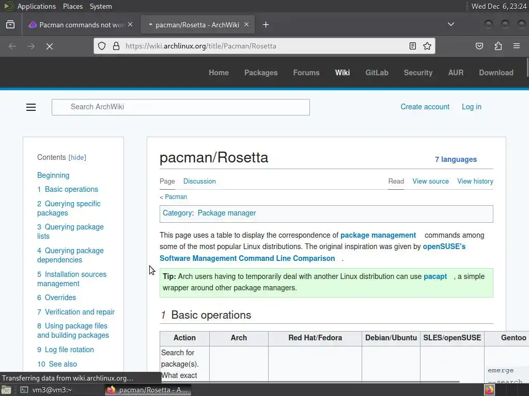Open the Download nav link

pos(496,73)
